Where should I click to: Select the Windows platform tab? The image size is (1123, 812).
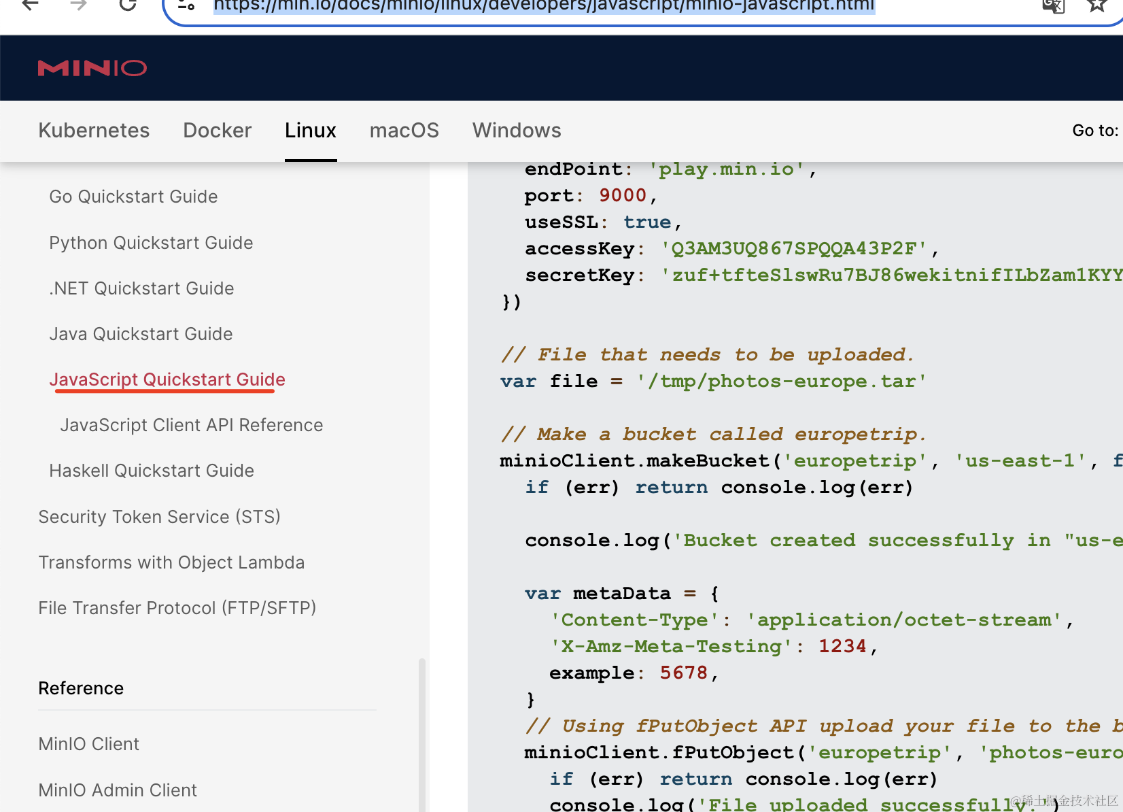click(x=517, y=131)
